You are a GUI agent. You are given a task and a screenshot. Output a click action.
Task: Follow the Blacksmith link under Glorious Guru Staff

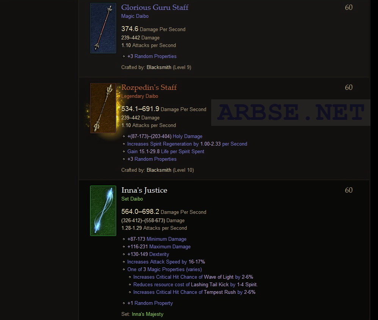coord(159,67)
